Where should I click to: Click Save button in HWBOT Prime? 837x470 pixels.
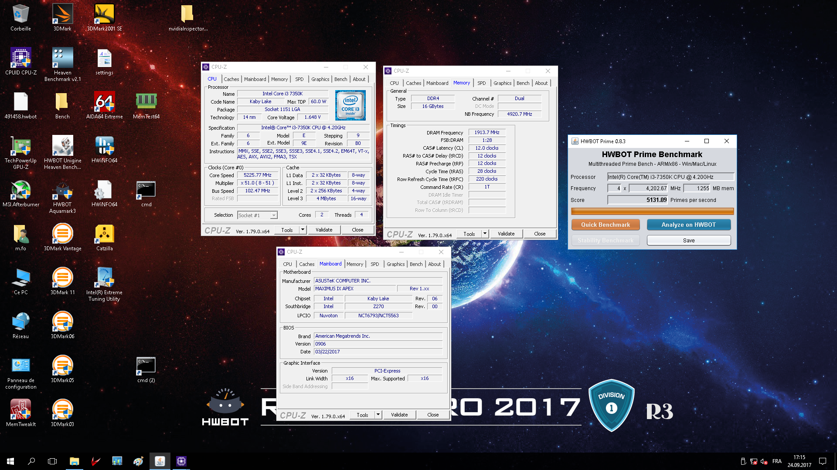[x=689, y=240]
